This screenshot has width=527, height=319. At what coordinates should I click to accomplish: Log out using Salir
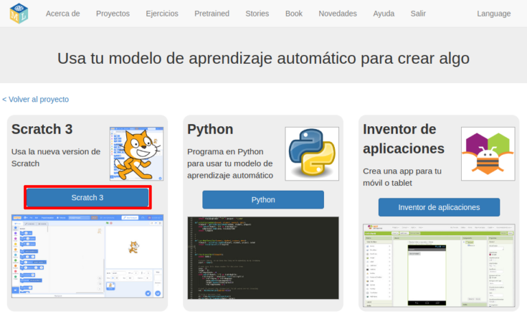[x=418, y=14]
